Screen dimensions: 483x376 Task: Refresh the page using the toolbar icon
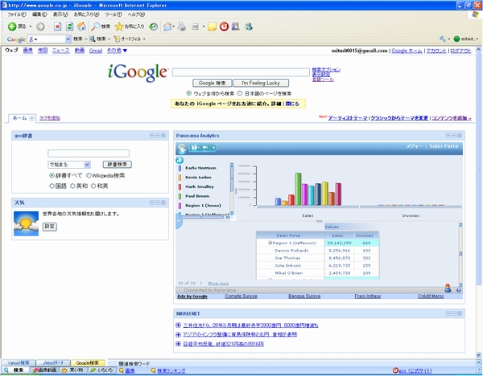69,27
